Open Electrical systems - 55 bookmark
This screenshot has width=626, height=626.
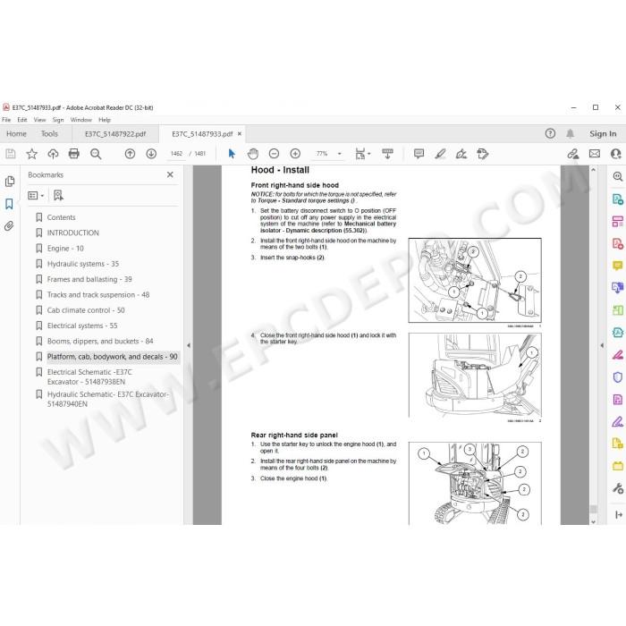coord(82,326)
